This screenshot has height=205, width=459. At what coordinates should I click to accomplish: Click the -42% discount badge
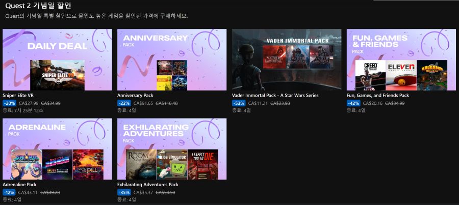click(x=353, y=103)
